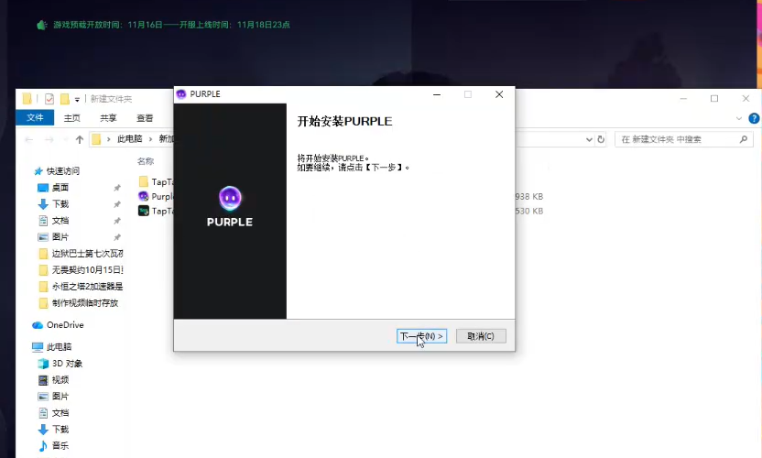Open the 共享 ribbon tab

coord(108,117)
